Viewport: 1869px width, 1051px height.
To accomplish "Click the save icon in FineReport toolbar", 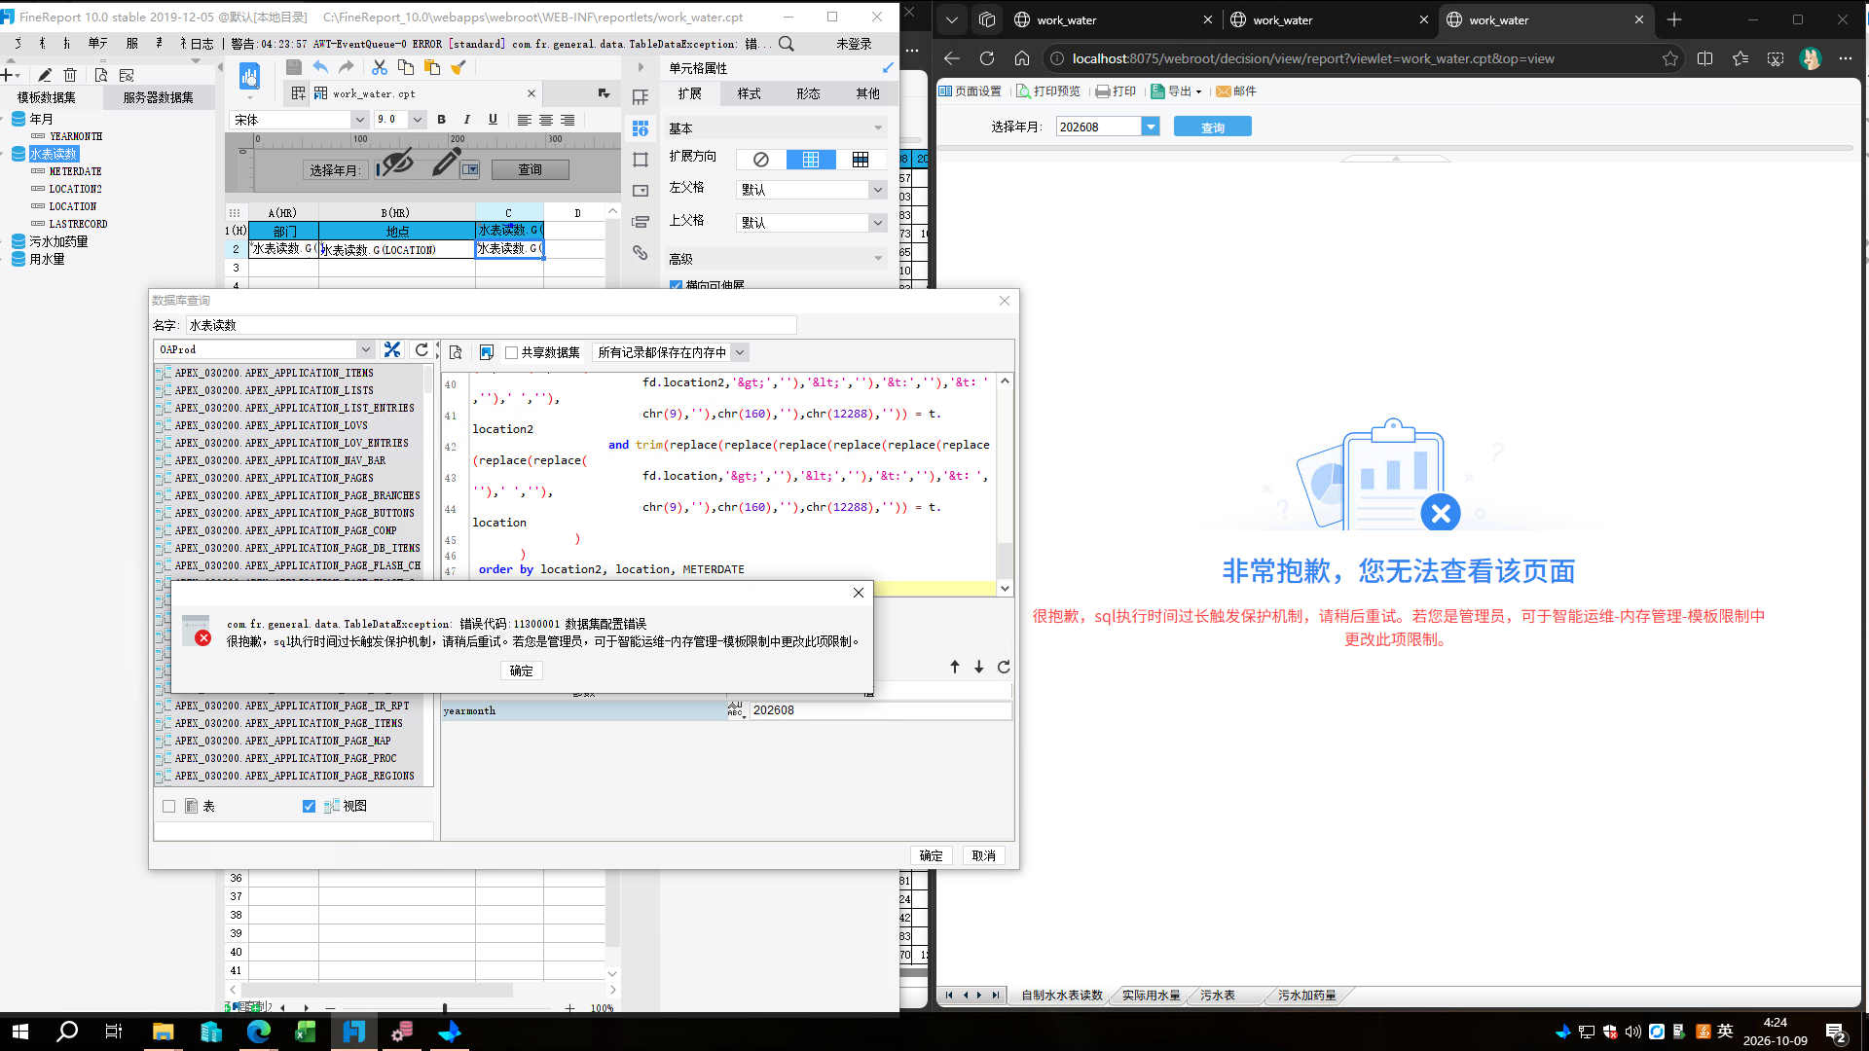I will tap(294, 67).
